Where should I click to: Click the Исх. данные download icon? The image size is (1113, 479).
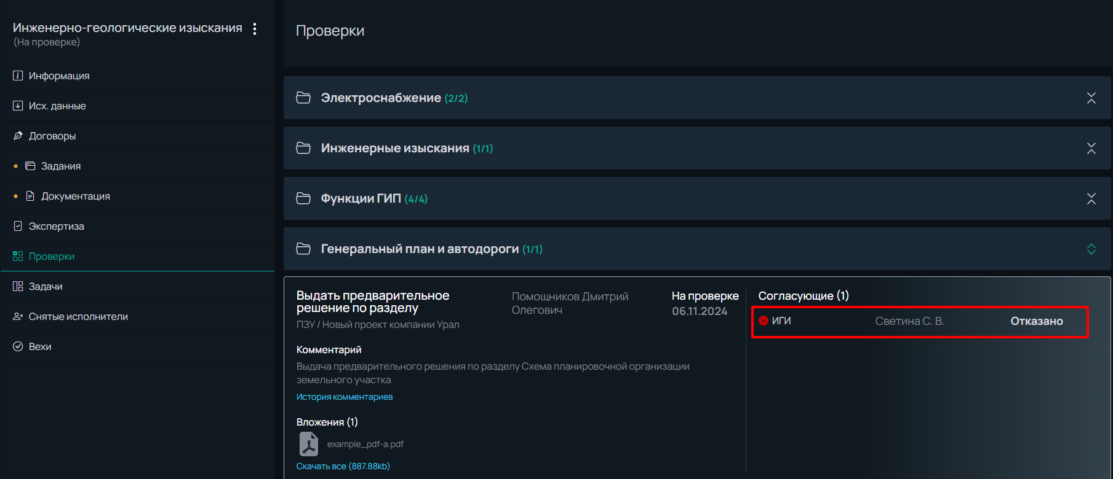tap(18, 106)
